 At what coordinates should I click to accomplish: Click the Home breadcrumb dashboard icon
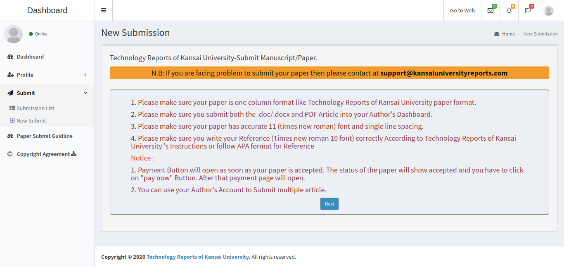coord(497,34)
